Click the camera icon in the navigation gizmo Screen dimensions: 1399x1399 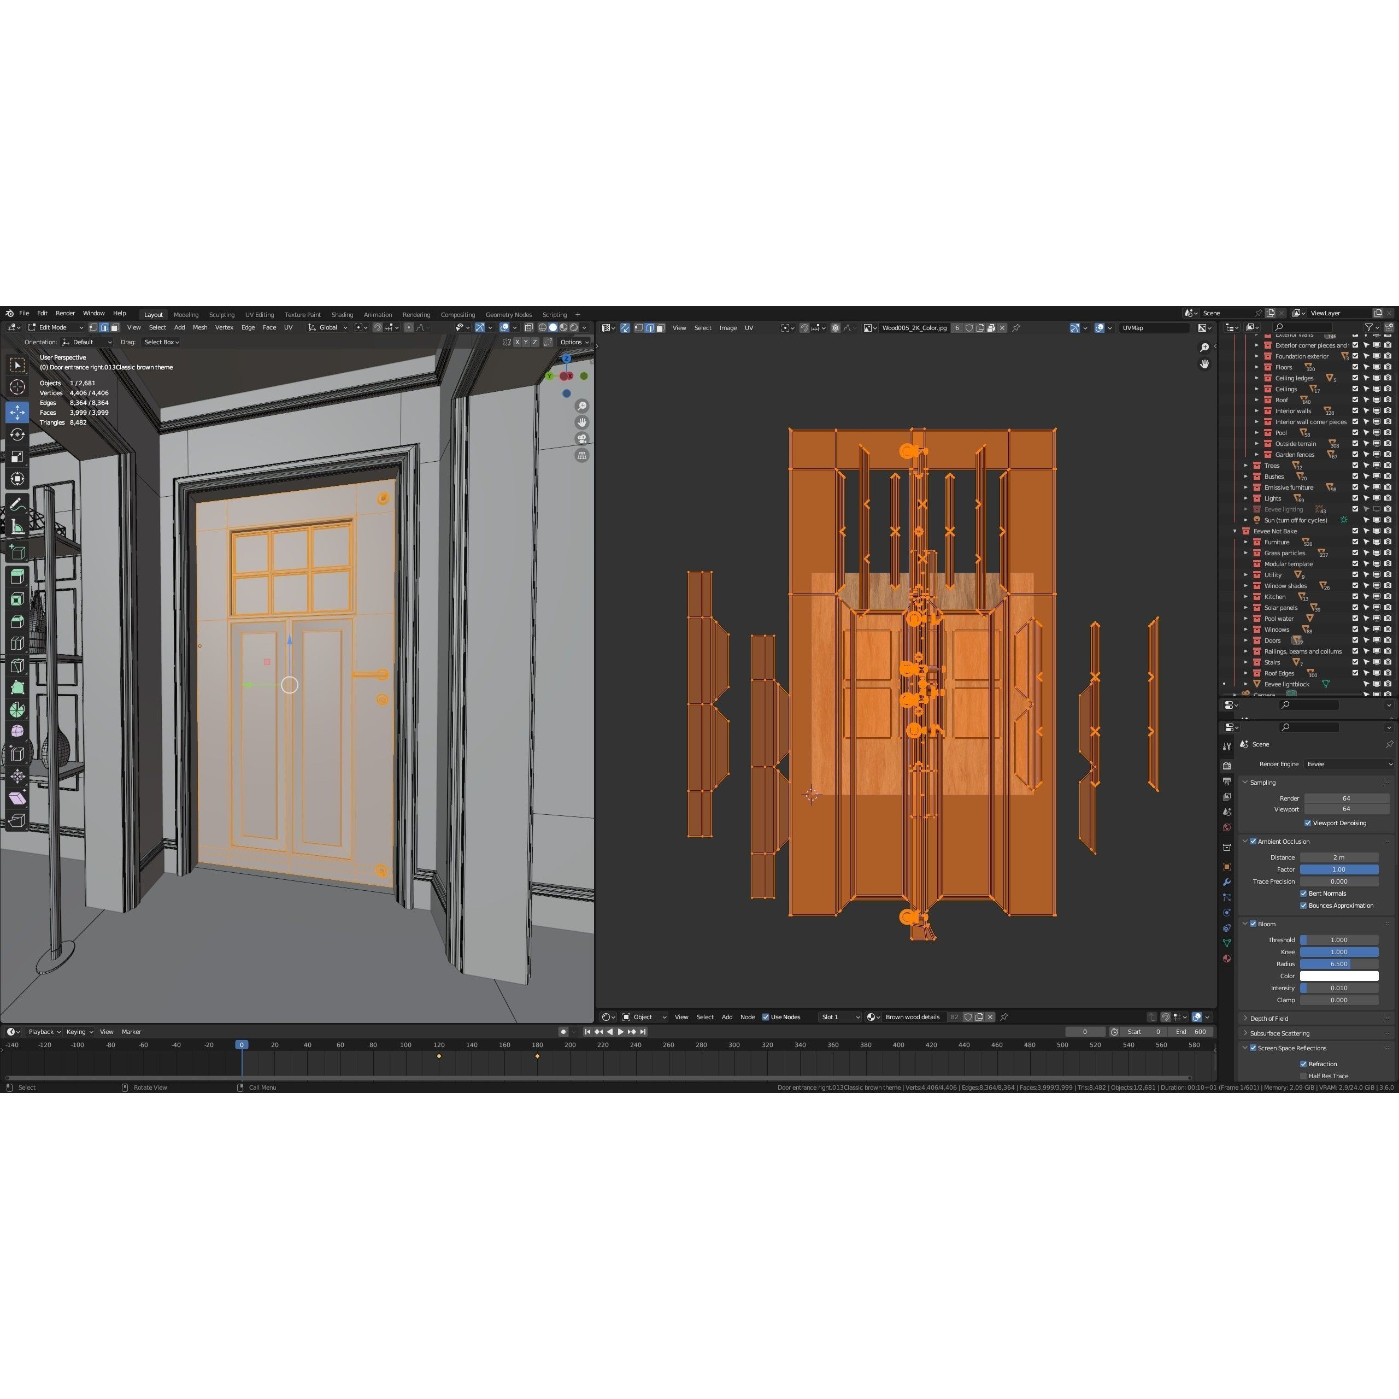click(x=581, y=438)
